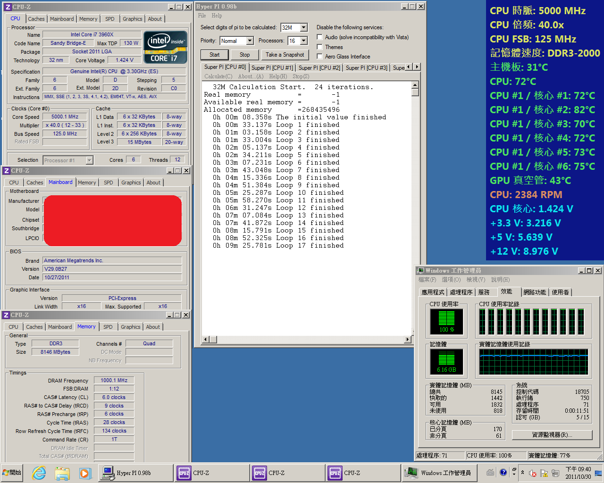Image resolution: width=604 pixels, height=483 pixels.
Task: Open Graphics tab in CPU-Z Memory window
Action: pos(131,327)
